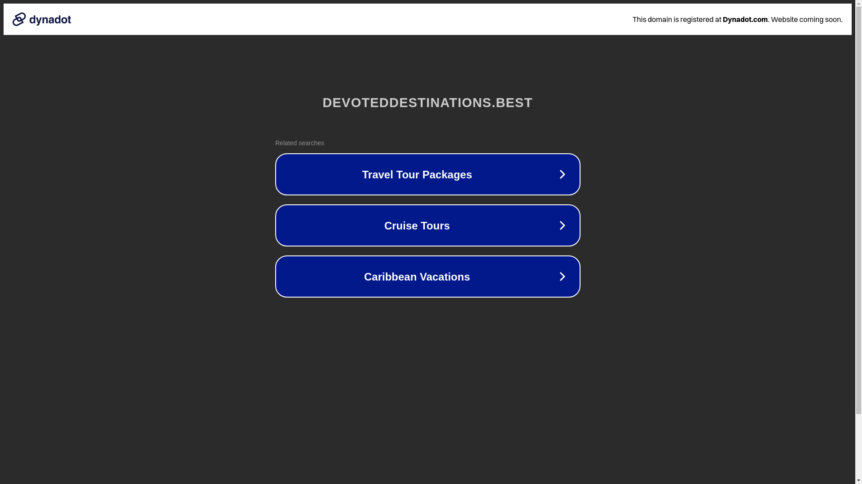This screenshot has height=484, width=862.
Task: Click chevron arrow on Cruise Tours
Action: point(562,225)
